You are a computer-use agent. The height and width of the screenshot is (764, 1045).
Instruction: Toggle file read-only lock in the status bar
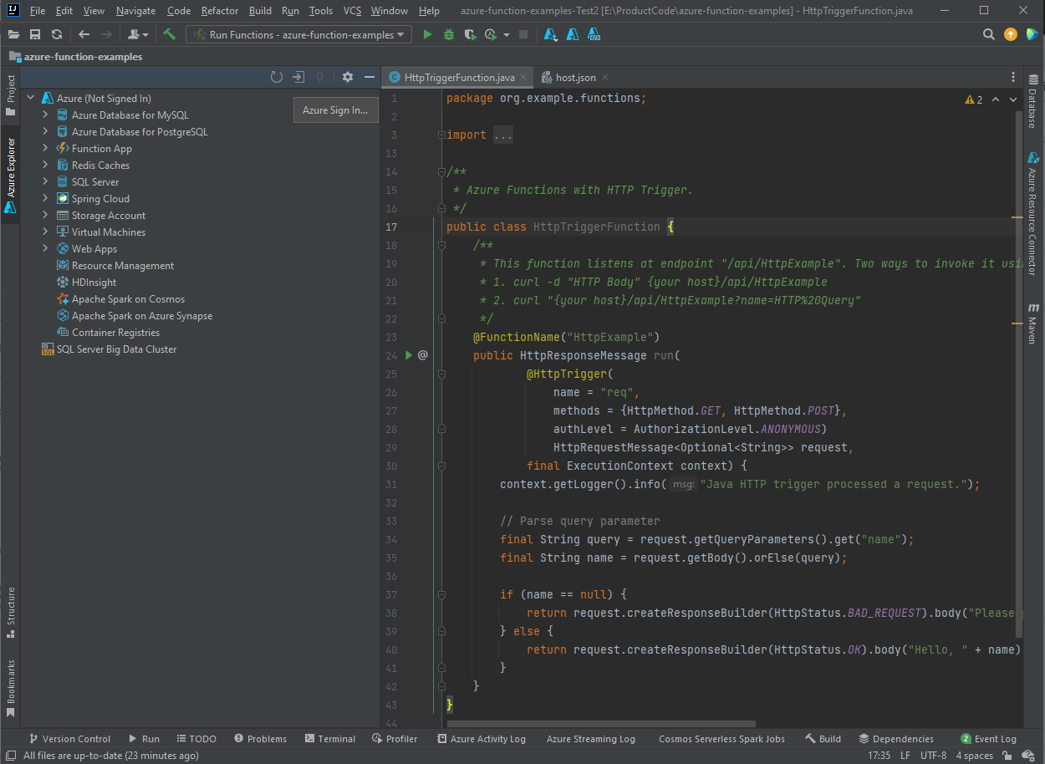(x=1008, y=755)
